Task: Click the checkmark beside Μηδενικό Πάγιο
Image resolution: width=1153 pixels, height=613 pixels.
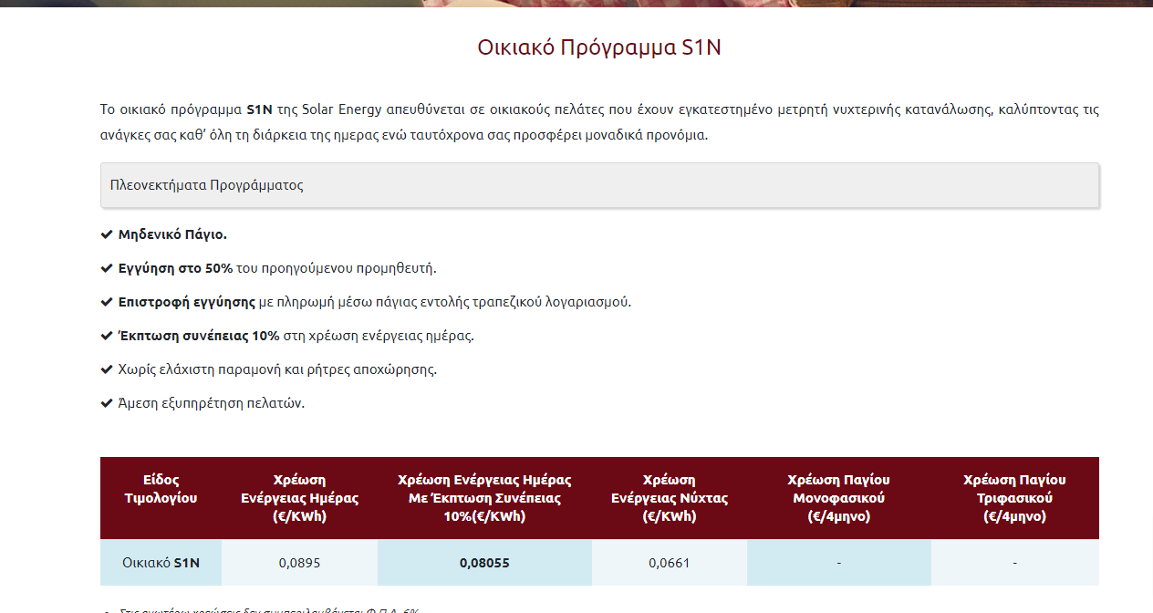Action: (x=107, y=234)
